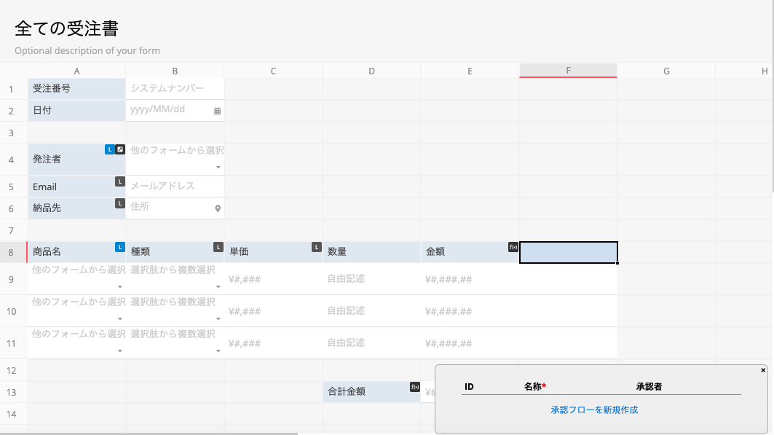Close the approval flow popup panel
The height and width of the screenshot is (435, 774).
[x=763, y=370]
